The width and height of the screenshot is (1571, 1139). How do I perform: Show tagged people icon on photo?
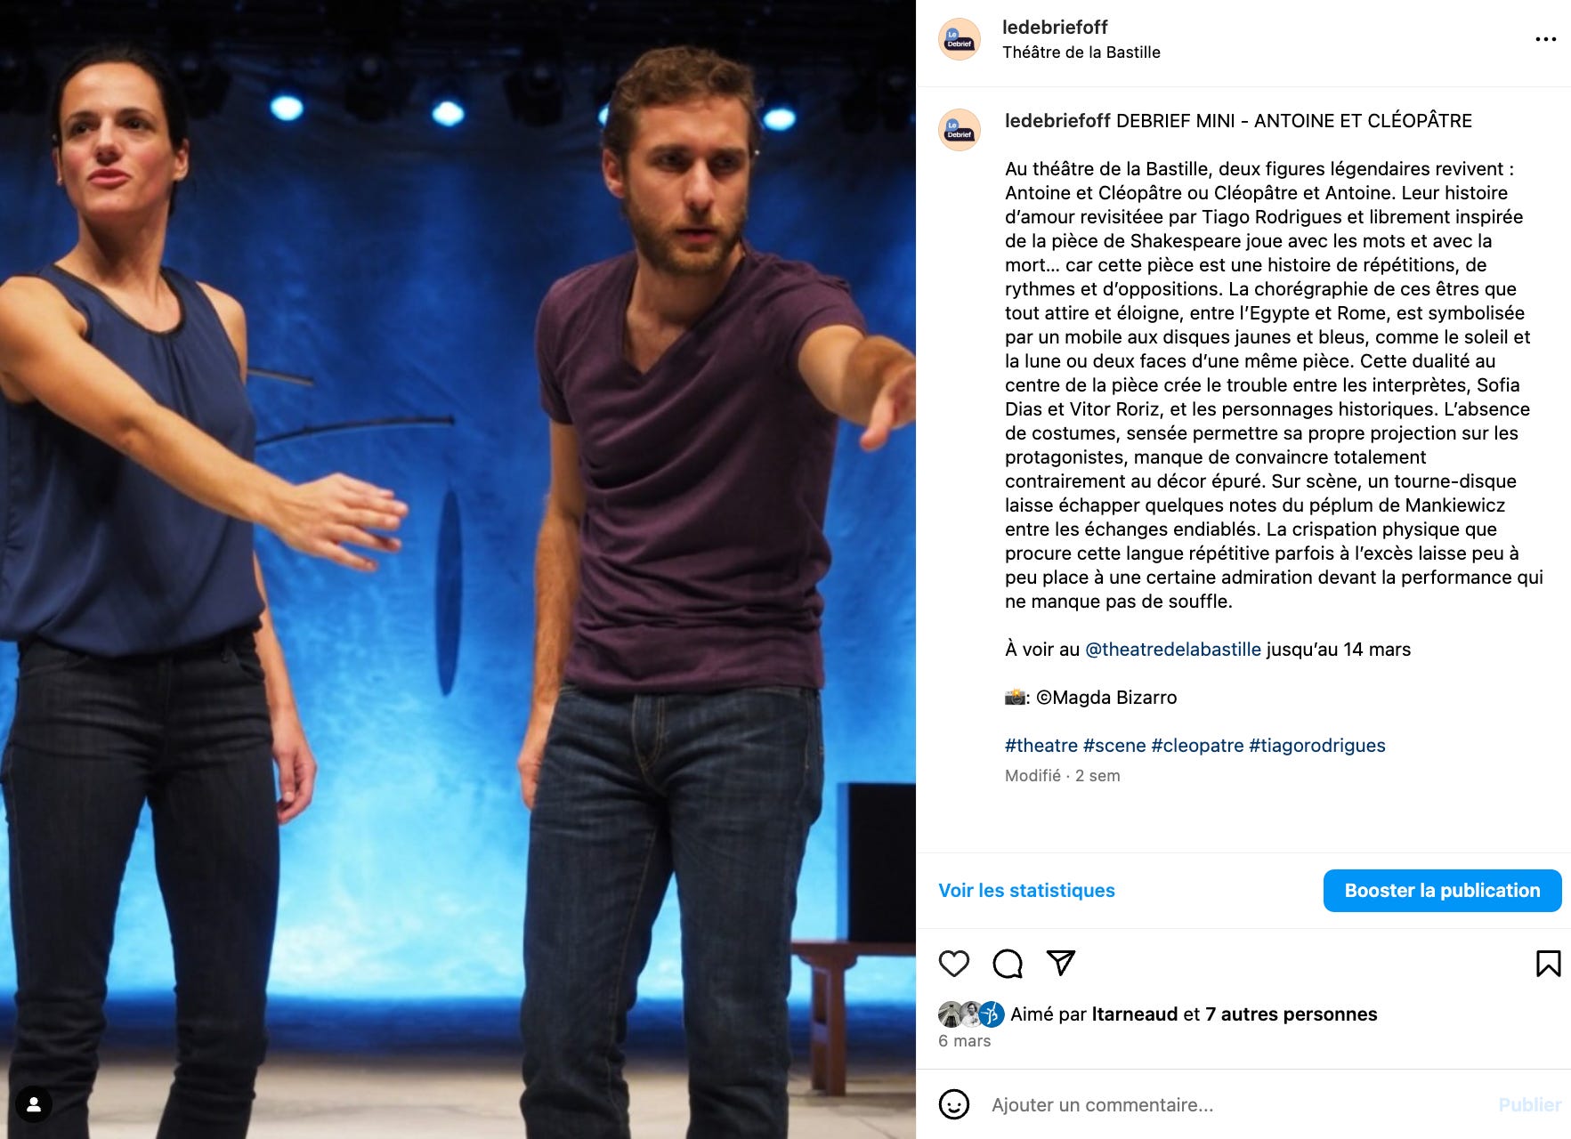(x=34, y=1105)
